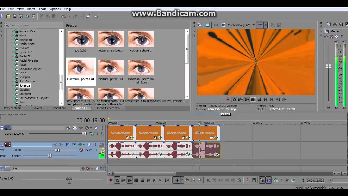Open event FX on first Nickelodeon clip
This screenshot has height=196, width=348.
(132, 137)
